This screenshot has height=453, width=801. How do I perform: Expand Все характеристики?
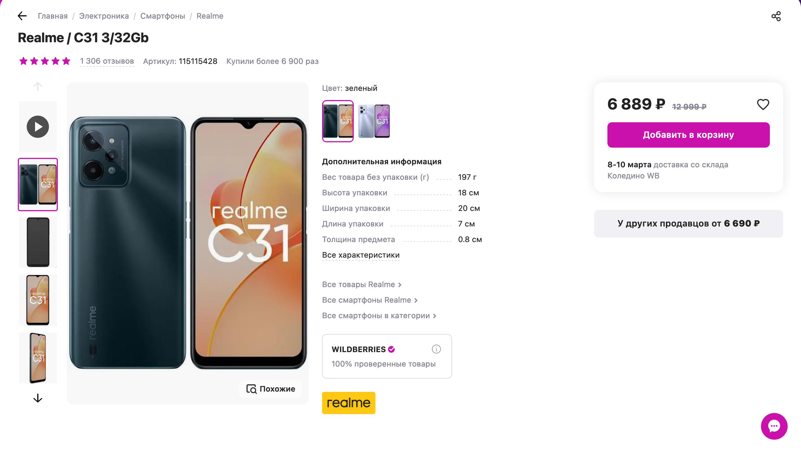pyautogui.click(x=360, y=255)
